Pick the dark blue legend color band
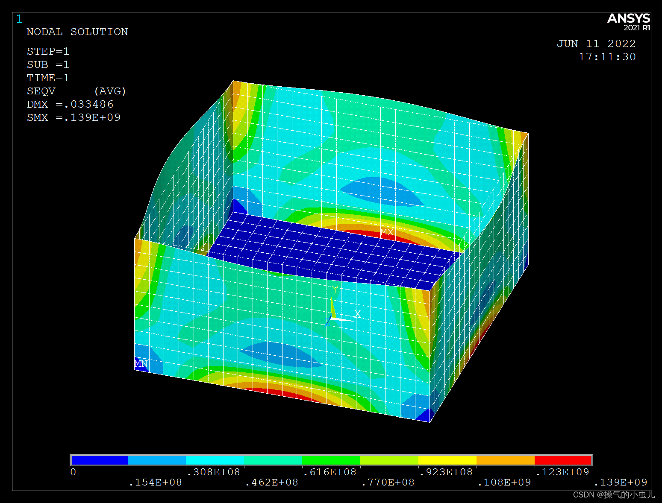Image resolution: width=662 pixels, height=503 pixels. click(99, 460)
